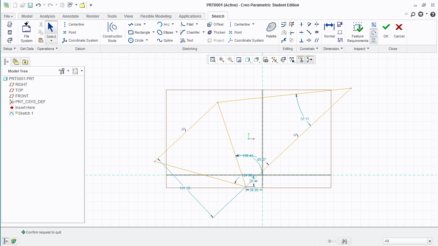Expand the Rectangle tool dropdown arrow
The width and height of the screenshot is (438, 246).
pyautogui.click(x=154, y=32)
